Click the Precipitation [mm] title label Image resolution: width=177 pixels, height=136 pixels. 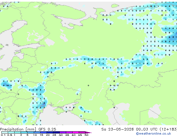tap(18, 129)
